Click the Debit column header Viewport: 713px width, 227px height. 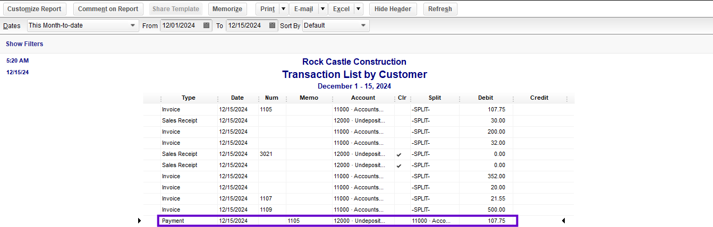485,98
